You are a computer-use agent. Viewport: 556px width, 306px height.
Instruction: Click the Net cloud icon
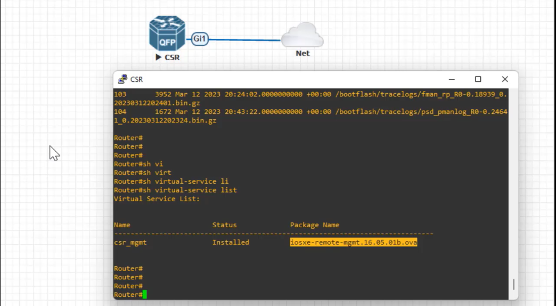pos(302,35)
